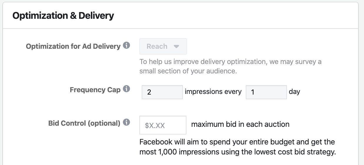Viewport: 364px width, 165px height.
Task: Click the survey notice text under the Reach dropdown
Action: click(x=231, y=66)
